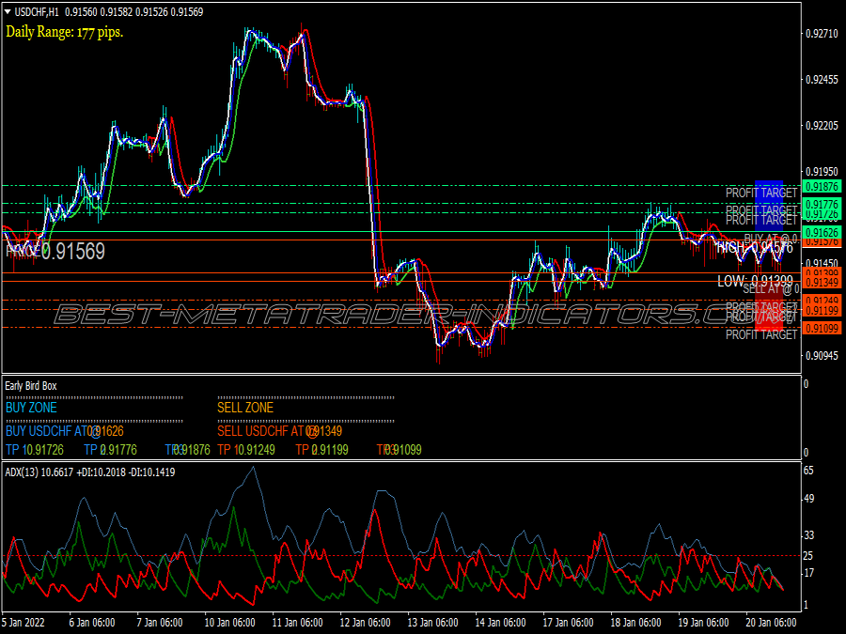Viewport: 846px width, 634px height.
Task: Click the 'BUY ZONE' heading
Action: [x=31, y=408]
